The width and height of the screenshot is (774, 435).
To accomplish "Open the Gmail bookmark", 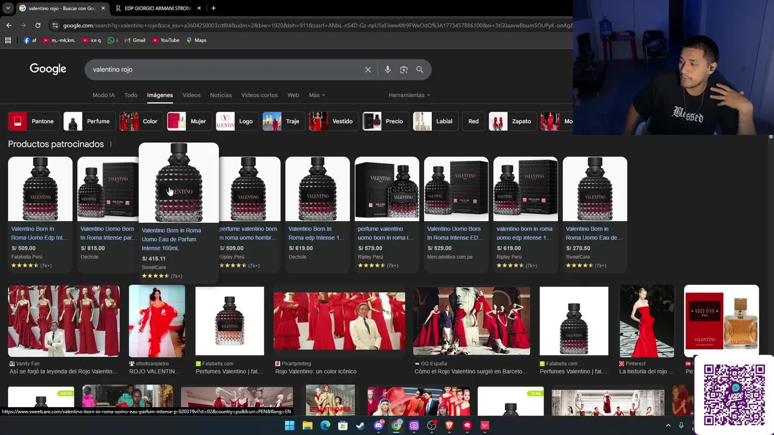I will tap(135, 40).
